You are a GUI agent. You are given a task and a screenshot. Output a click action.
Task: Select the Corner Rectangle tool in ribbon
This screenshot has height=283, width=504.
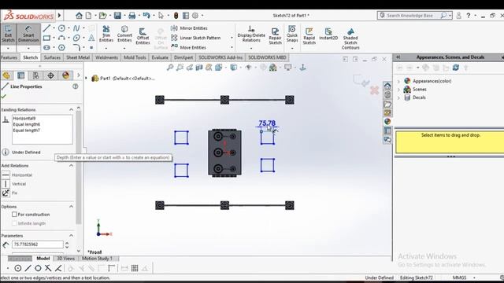(x=47, y=38)
